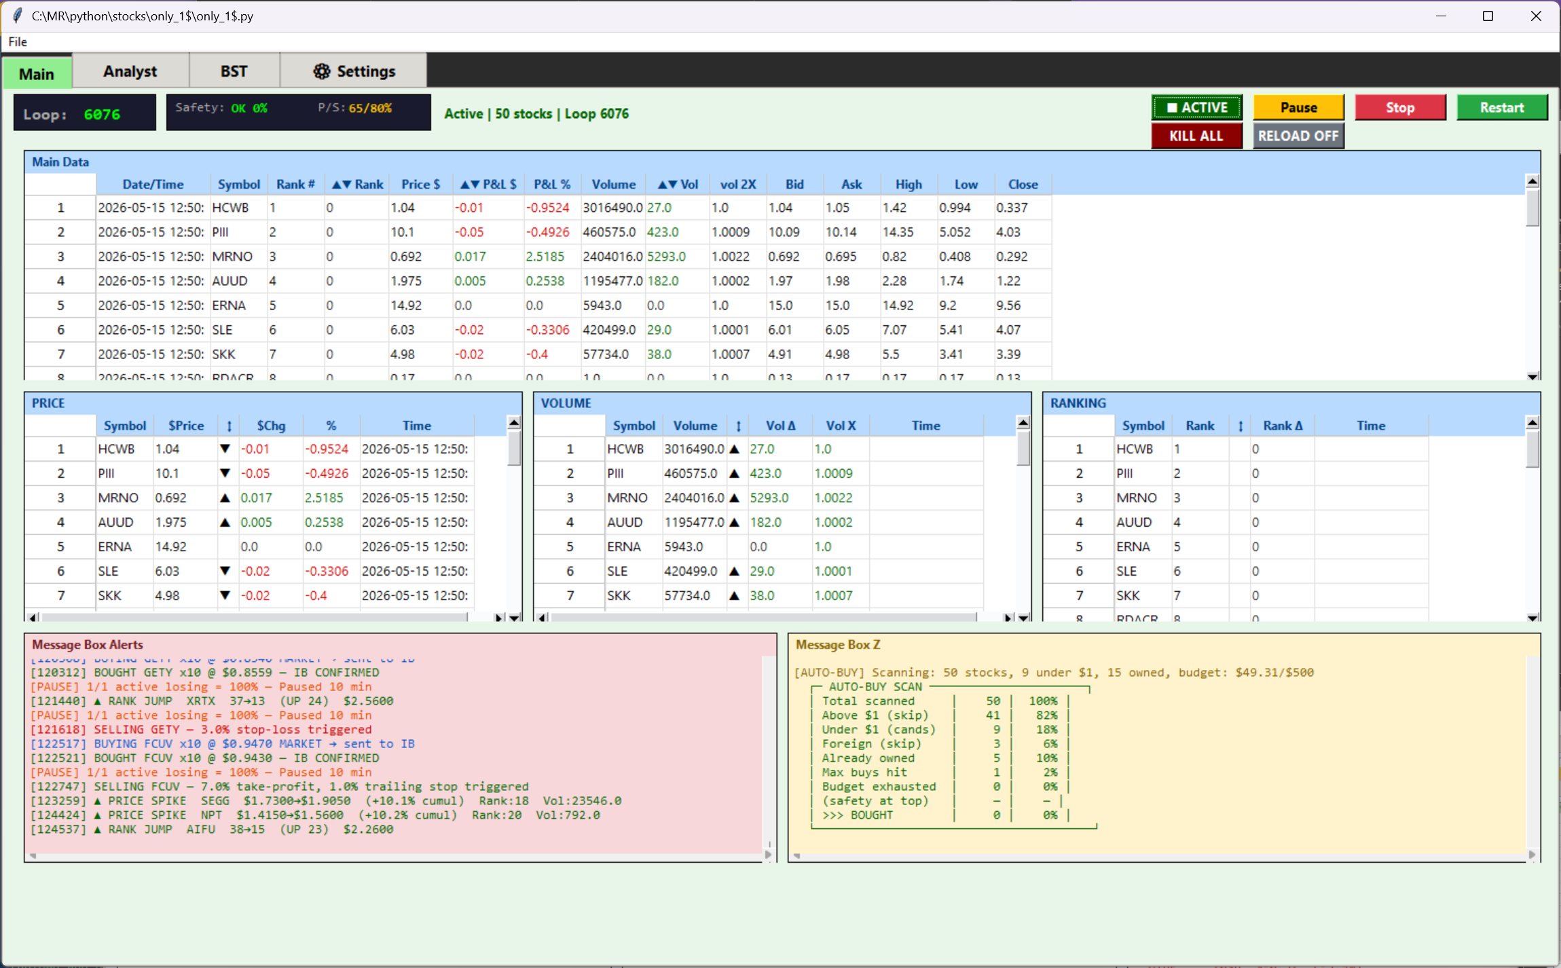Switch to the Main tab

point(37,73)
